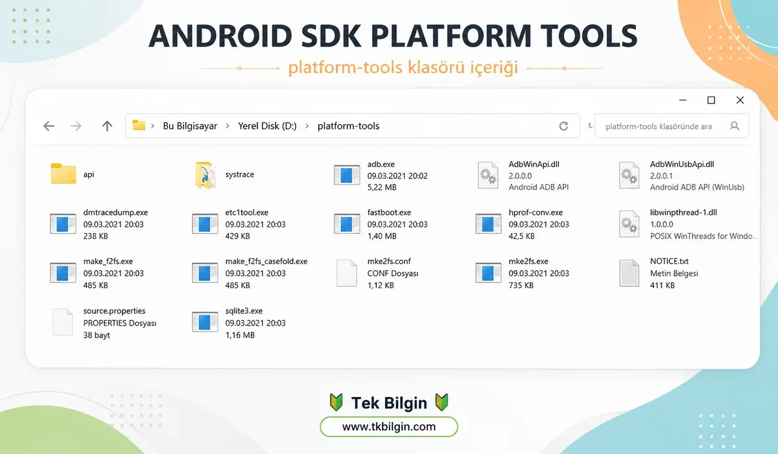Navigate to Yerel Disk (D:) breadcrumb
The image size is (778, 454).
pos(267,126)
